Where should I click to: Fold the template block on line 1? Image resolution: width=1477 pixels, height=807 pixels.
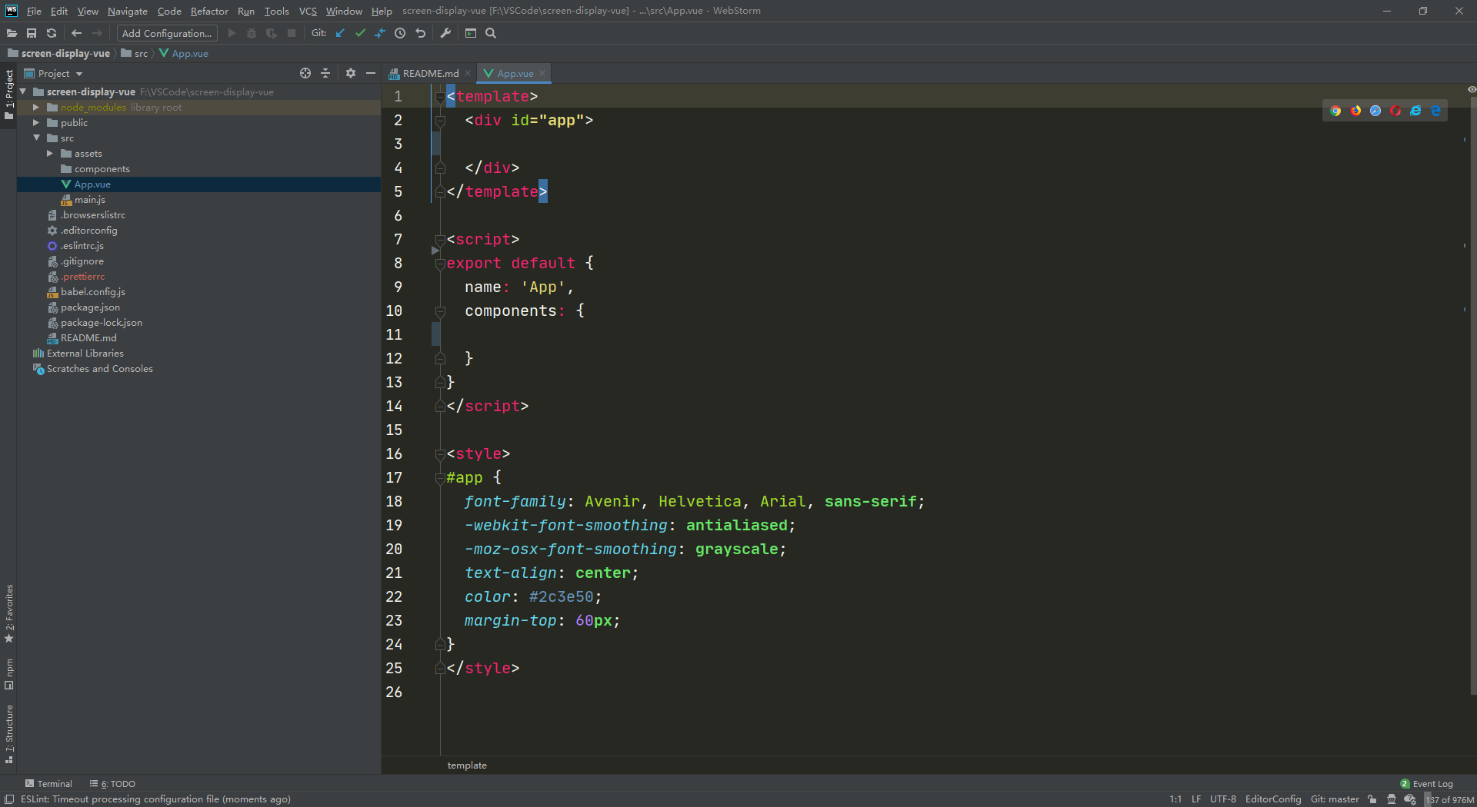click(439, 97)
